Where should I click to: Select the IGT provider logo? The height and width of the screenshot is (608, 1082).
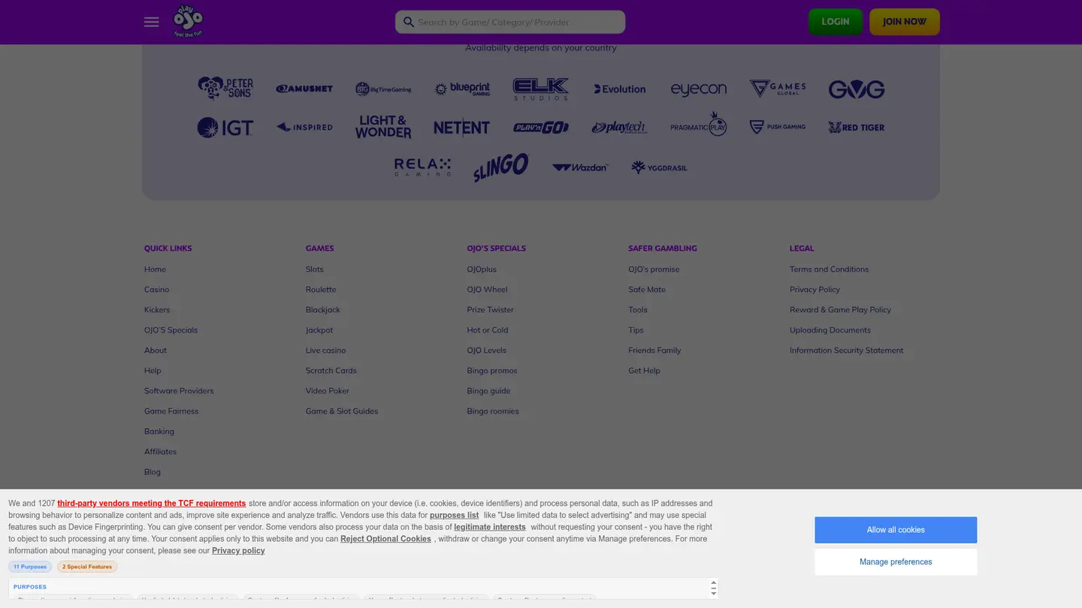pyautogui.click(x=225, y=128)
